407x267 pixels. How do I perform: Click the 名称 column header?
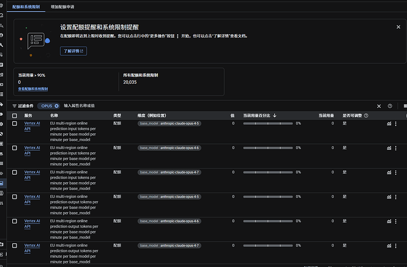coord(54,116)
